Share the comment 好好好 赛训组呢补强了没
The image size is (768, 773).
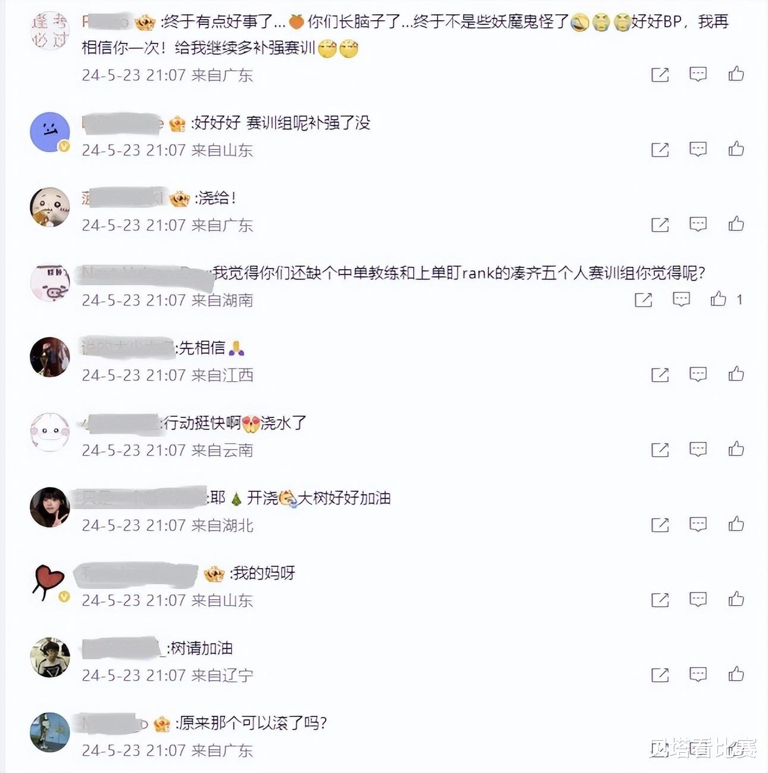point(660,149)
